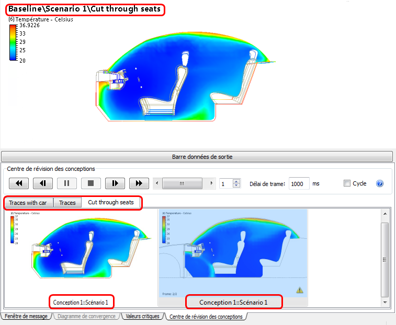Open the Diagramme de convergence tab
The width and height of the screenshot is (396, 325).
pyautogui.click(x=86, y=316)
